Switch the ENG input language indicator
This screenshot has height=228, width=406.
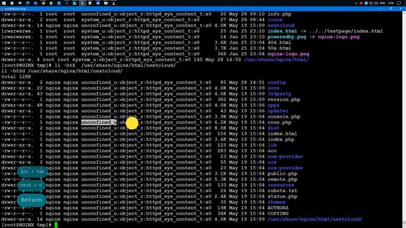pyautogui.click(x=383, y=3)
